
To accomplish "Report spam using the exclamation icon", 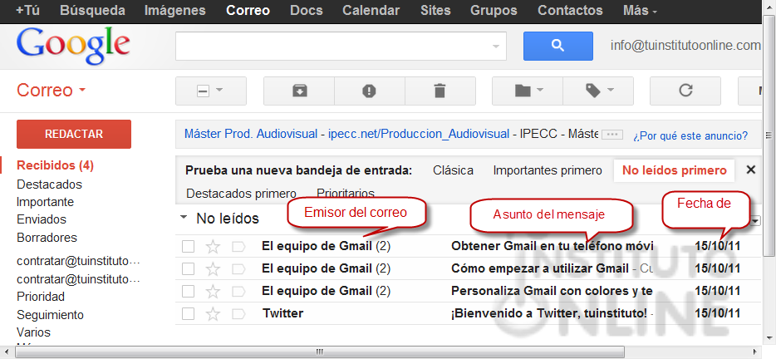I will [369, 91].
